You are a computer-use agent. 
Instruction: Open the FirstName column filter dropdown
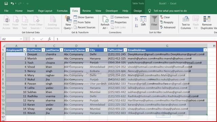[x=43, y=50]
